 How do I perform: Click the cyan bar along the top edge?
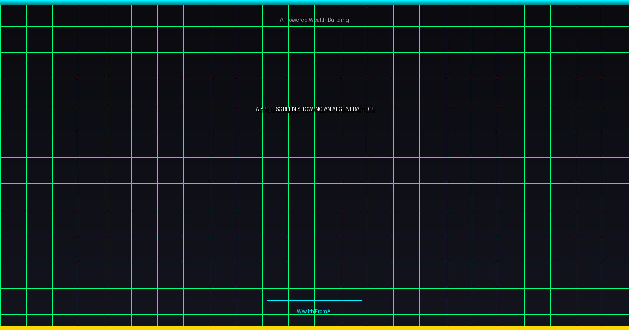coord(314,2)
